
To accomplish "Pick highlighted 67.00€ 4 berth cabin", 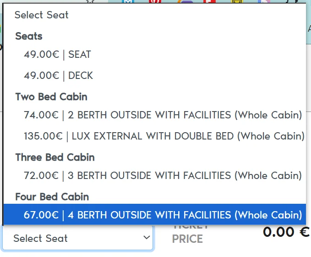I will click(x=154, y=215).
